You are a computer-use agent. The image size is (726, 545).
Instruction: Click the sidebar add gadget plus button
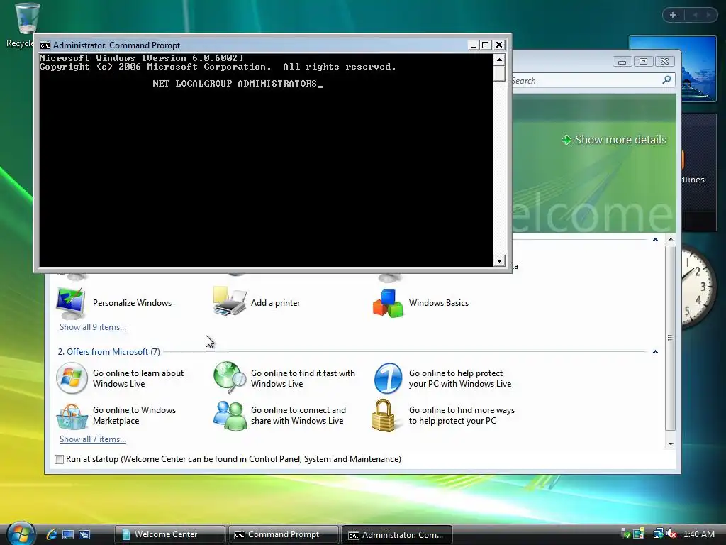[x=673, y=15]
